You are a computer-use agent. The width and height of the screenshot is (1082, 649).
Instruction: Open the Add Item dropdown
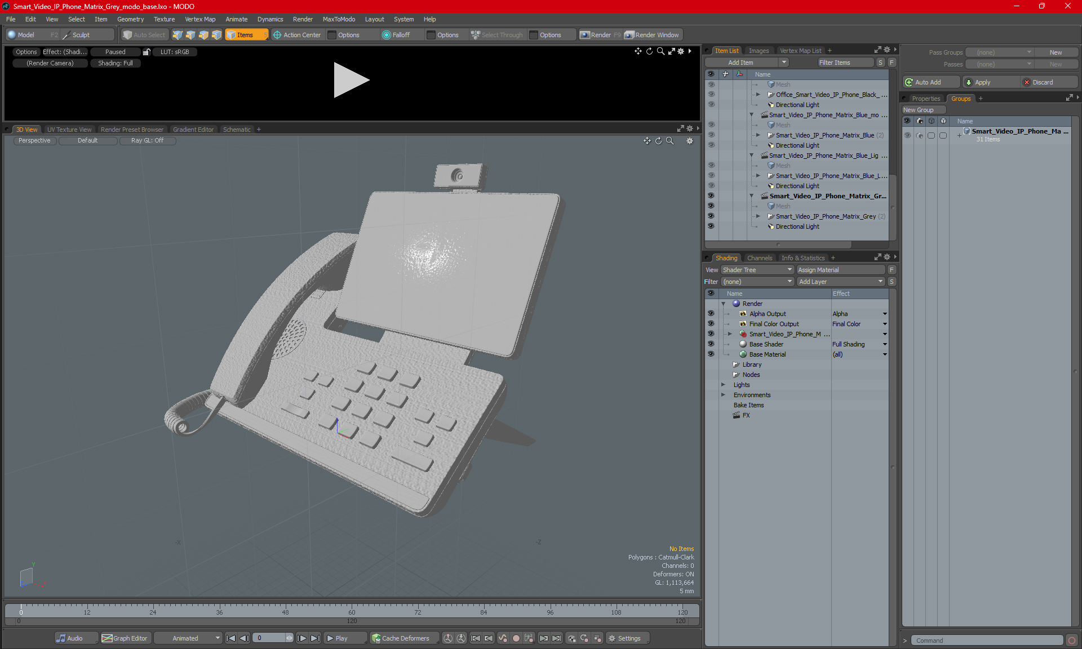(x=747, y=63)
